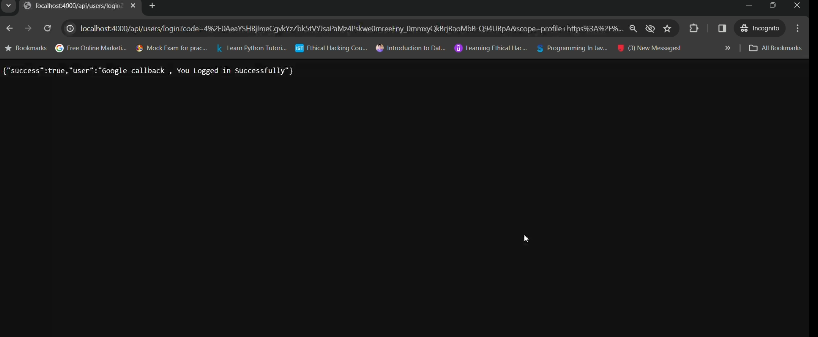Click the Incognito profile button

coord(760,29)
